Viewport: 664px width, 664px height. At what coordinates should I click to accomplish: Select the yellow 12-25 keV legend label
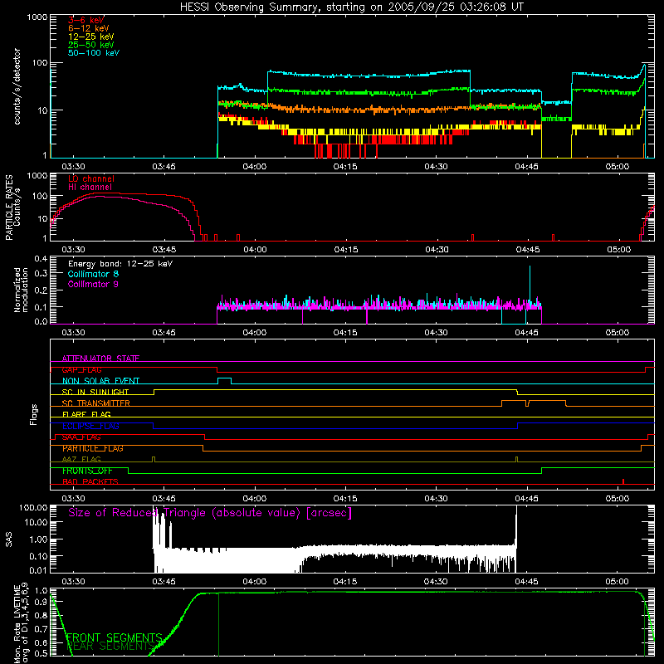[90, 37]
